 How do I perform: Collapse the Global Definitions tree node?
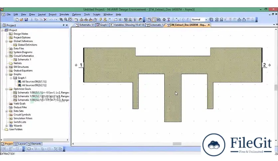pyautogui.click(x=7, y=41)
